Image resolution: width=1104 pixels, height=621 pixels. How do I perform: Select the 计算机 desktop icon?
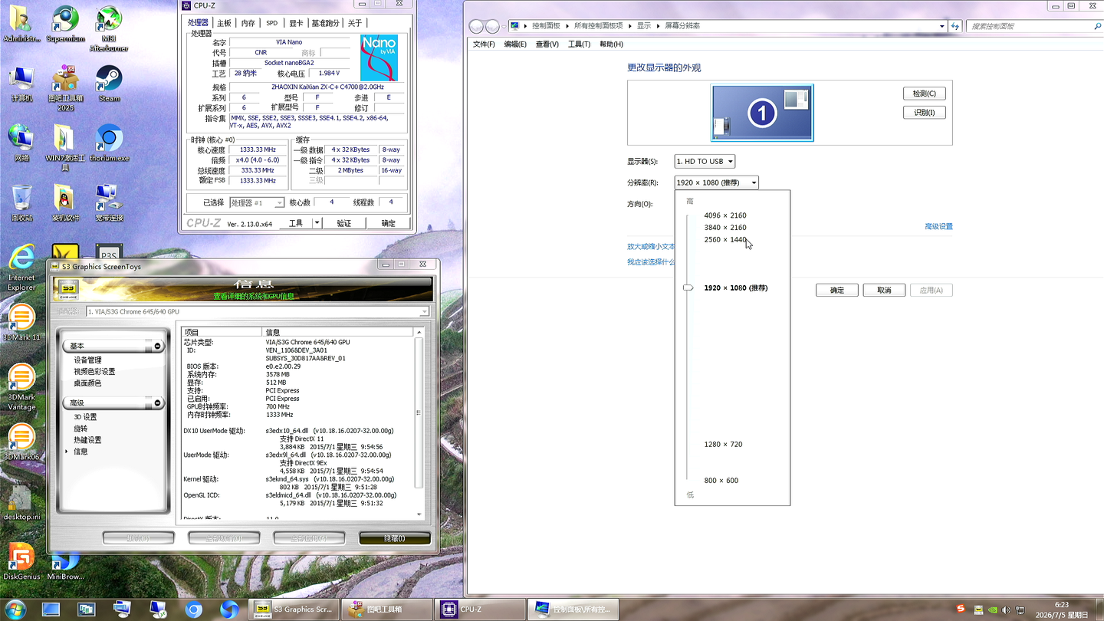pos(21,84)
